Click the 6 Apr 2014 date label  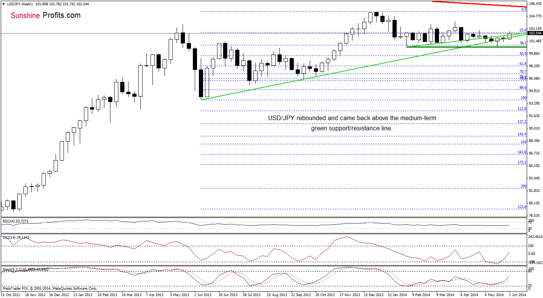tap(469, 295)
